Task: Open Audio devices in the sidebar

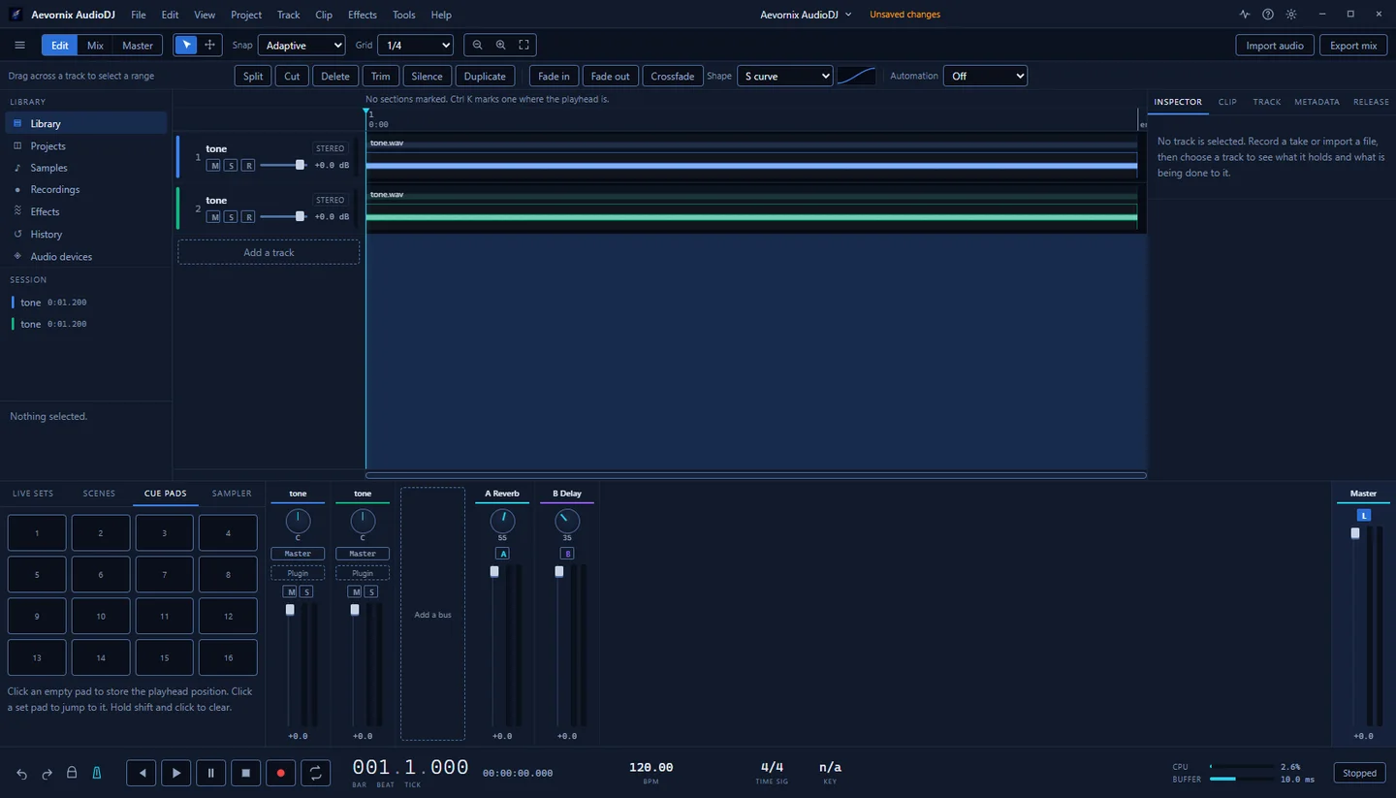Action: [x=86, y=256]
